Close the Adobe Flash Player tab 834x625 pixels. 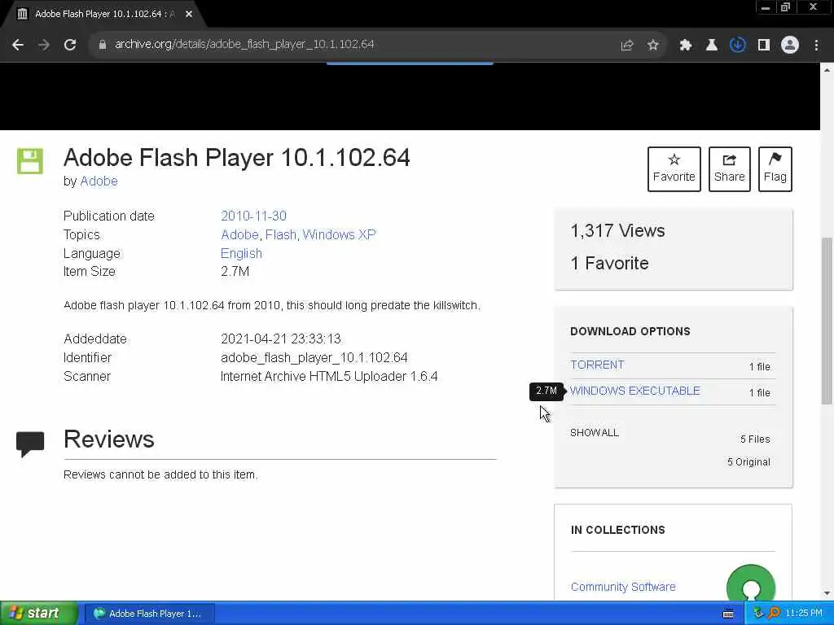[x=189, y=15]
